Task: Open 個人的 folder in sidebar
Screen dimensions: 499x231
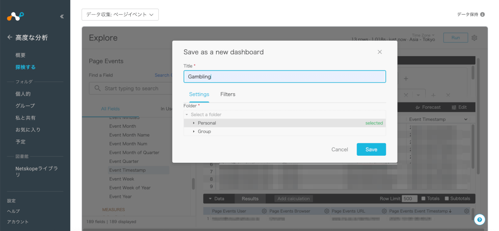Action: [23, 94]
